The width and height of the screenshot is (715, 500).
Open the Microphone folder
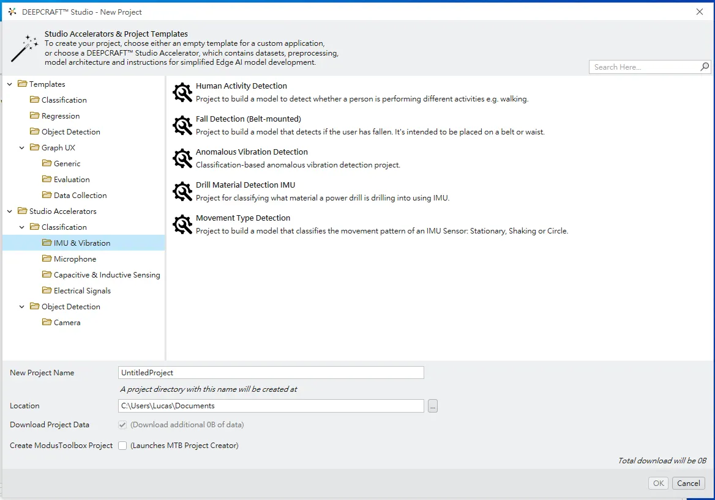click(75, 259)
